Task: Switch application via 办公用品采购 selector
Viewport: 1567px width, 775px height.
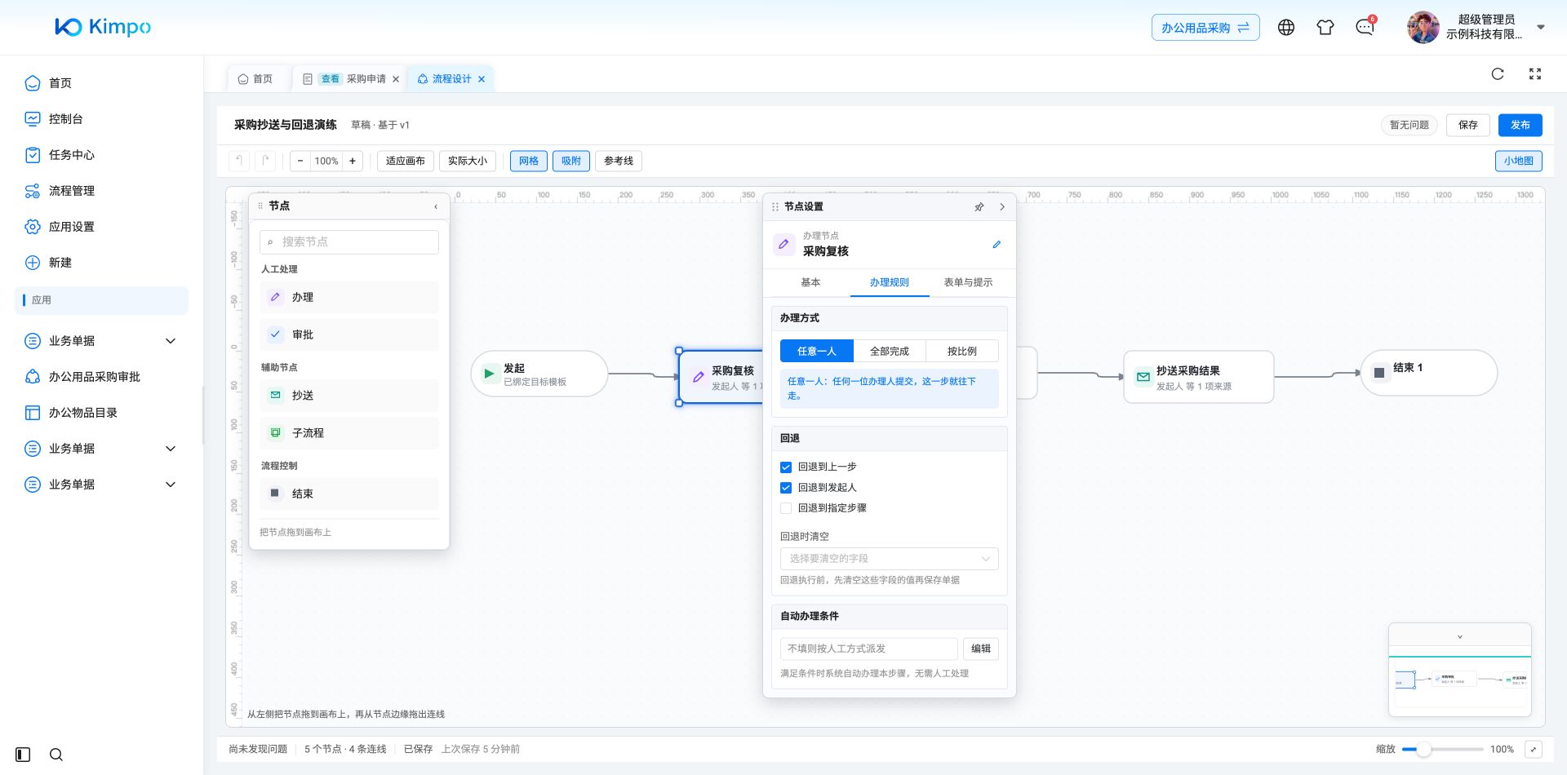Action: pos(1205,28)
